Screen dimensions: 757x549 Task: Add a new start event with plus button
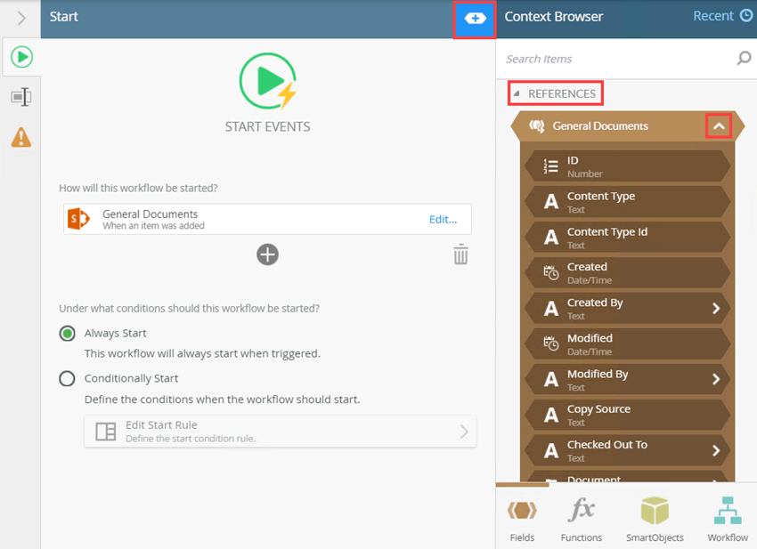coord(267,254)
